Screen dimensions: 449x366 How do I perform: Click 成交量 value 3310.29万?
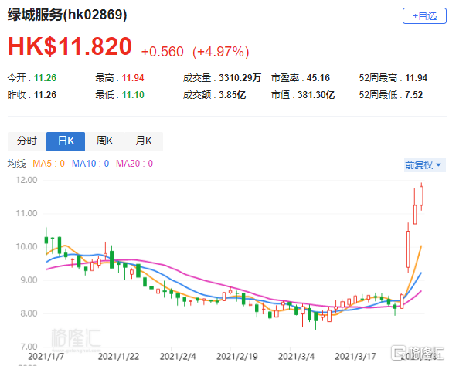[240, 78]
